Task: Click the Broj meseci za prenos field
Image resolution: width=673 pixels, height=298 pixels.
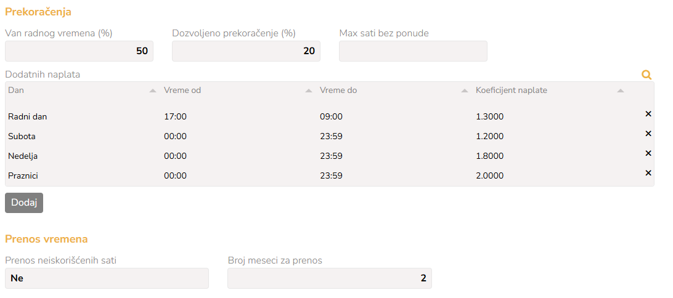Action: coord(330,278)
